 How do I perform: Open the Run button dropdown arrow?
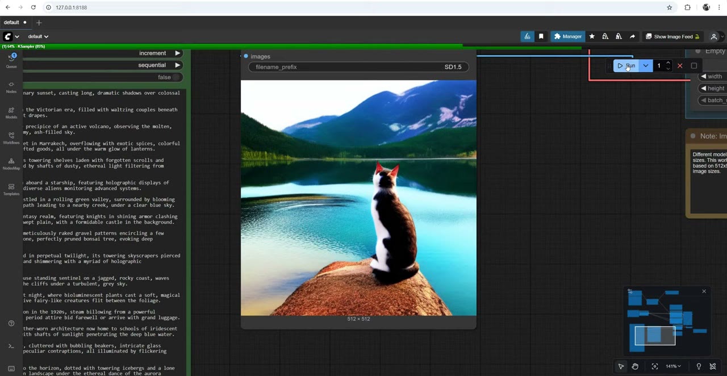pyautogui.click(x=646, y=66)
